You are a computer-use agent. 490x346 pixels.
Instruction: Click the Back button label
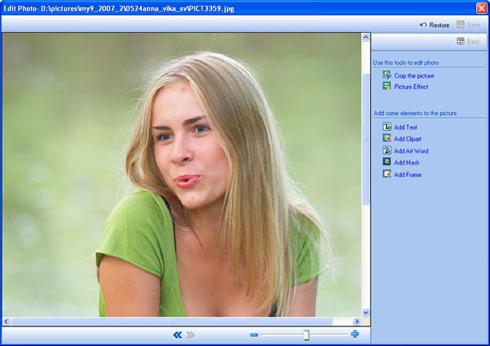[473, 42]
